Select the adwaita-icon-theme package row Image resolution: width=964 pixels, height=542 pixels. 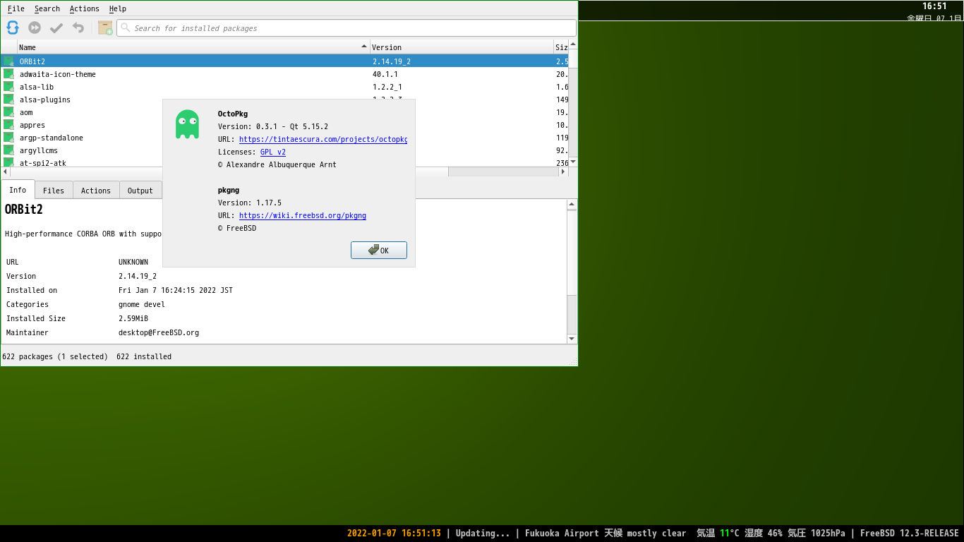pyautogui.click(x=284, y=74)
